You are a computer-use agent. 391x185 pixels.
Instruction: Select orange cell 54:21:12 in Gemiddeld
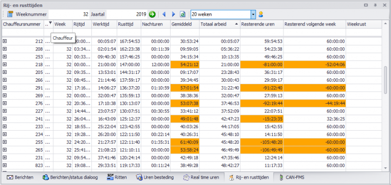point(185,65)
